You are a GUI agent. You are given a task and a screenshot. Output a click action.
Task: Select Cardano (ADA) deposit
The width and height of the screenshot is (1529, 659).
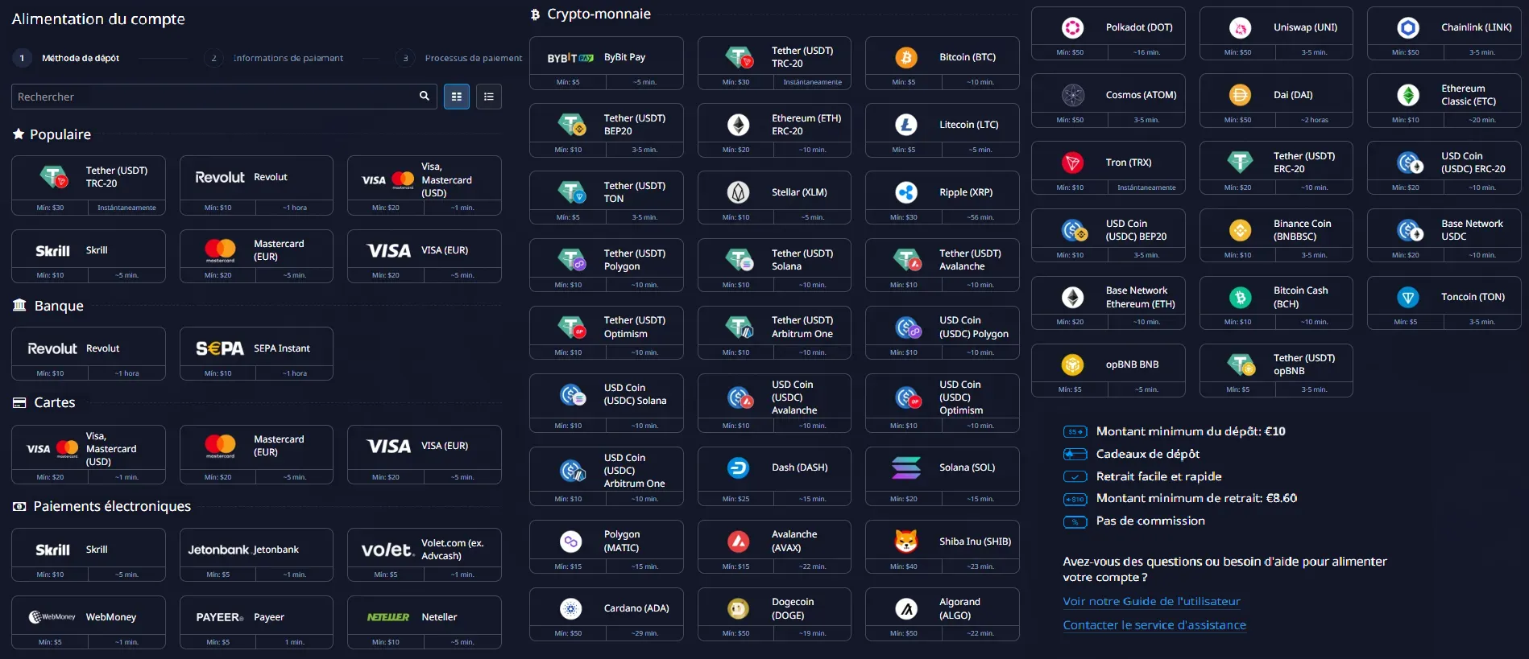pos(607,614)
